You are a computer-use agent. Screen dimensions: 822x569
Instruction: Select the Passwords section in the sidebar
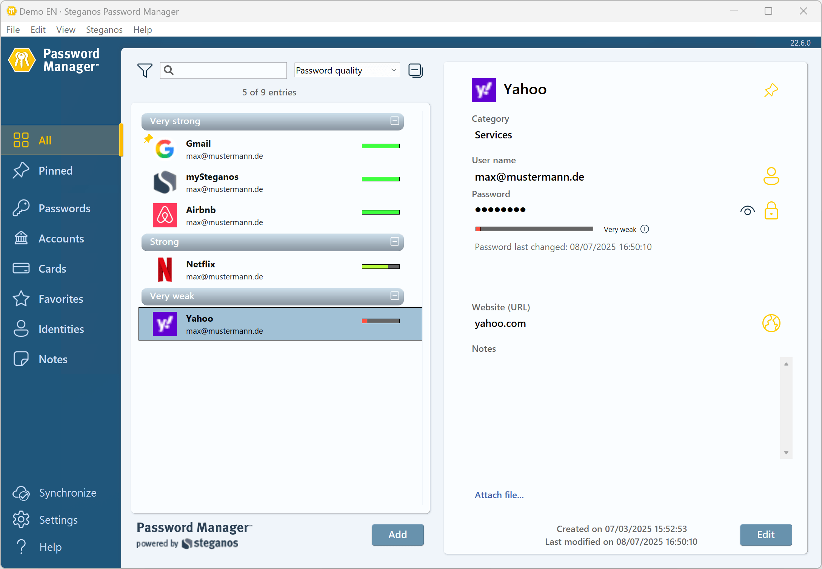(64, 208)
